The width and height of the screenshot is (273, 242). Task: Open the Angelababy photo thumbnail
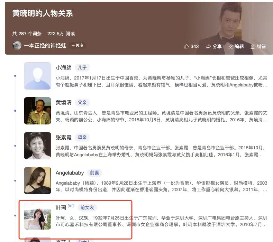[38, 181]
